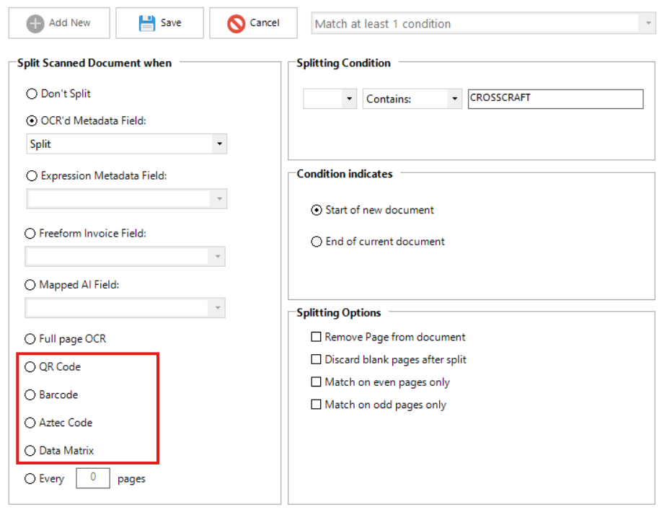Screen dimensions: 667x515
Task: Select the Don't Split radio option
Action: pyautogui.click(x=31, y=94)
